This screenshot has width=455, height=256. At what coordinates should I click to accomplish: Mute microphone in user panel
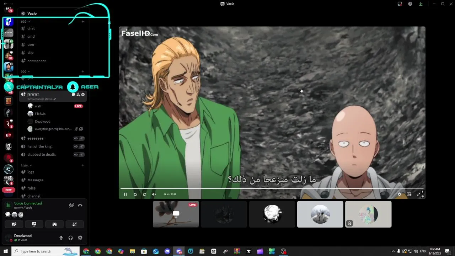pos(61,238)
